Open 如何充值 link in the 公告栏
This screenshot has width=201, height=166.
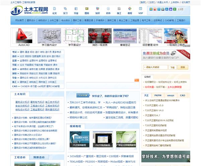point(149,87)
